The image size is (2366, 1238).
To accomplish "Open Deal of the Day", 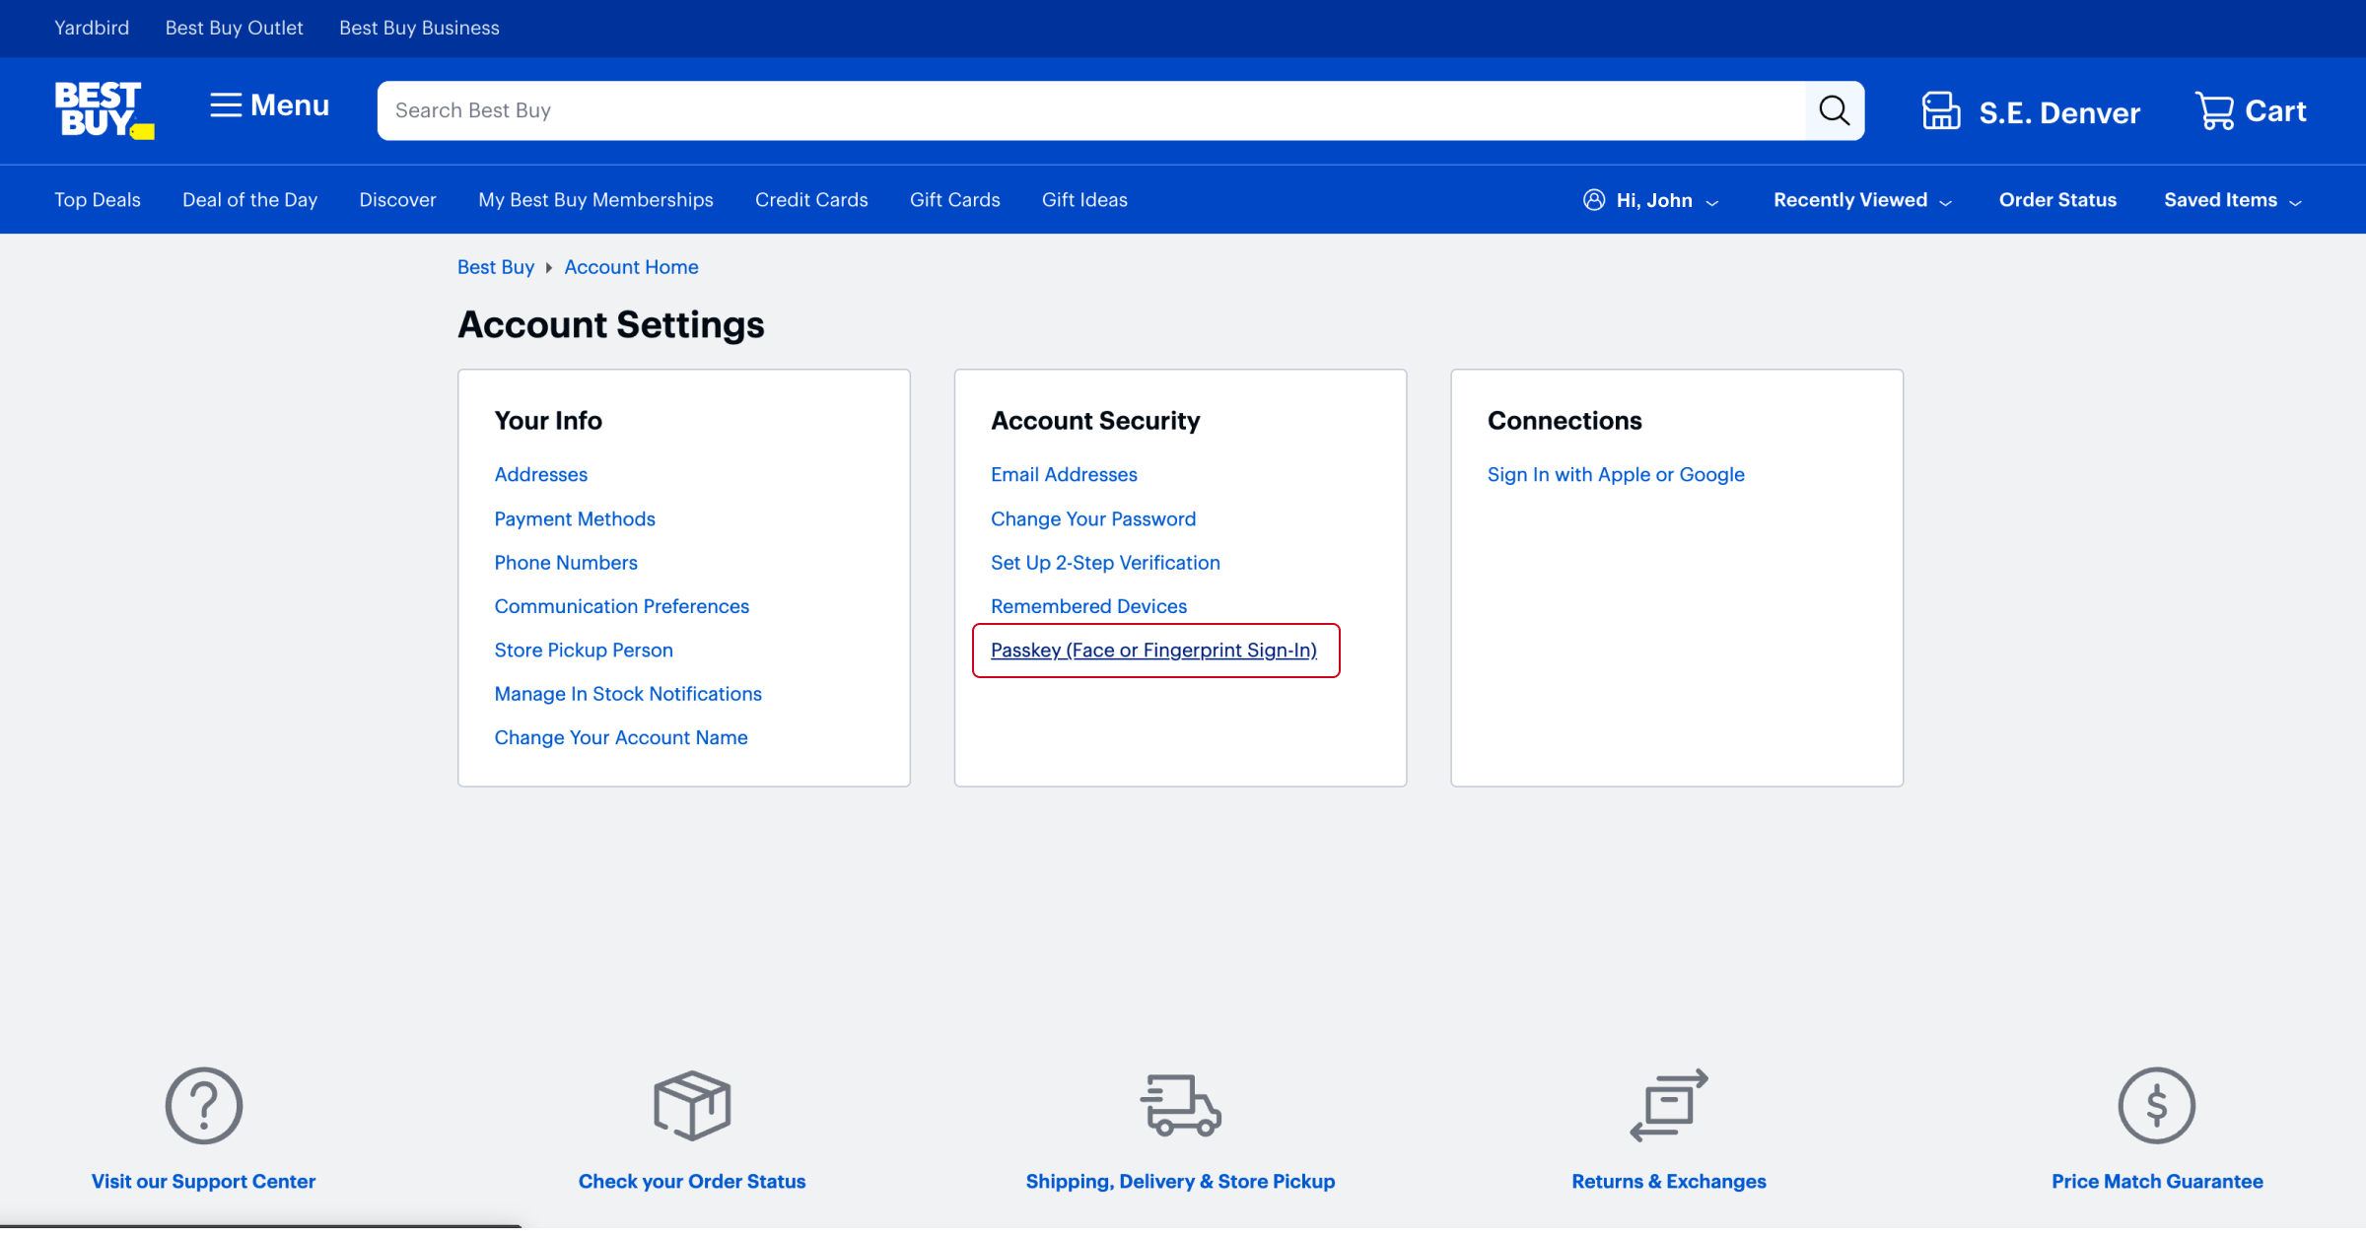I will coord(248,199).
